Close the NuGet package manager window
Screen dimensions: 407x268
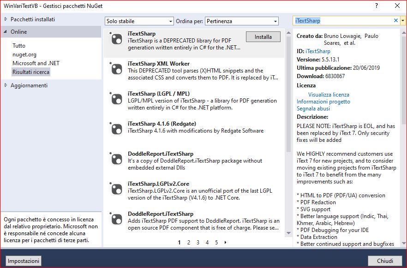tap(397, 6)
